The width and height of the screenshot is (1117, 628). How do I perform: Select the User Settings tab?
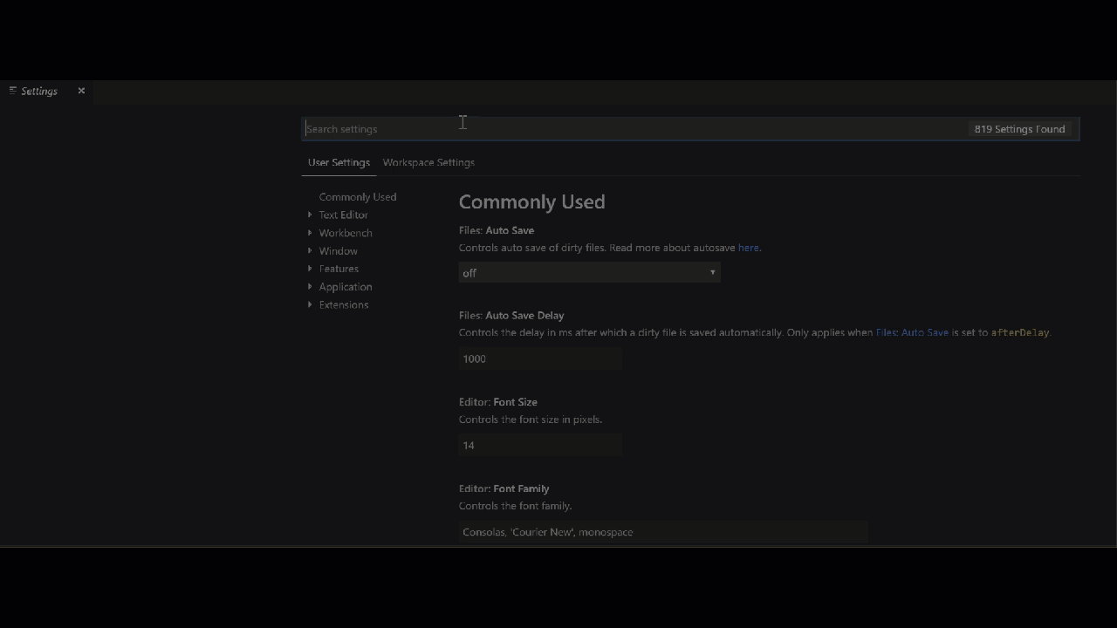point(339,162)
